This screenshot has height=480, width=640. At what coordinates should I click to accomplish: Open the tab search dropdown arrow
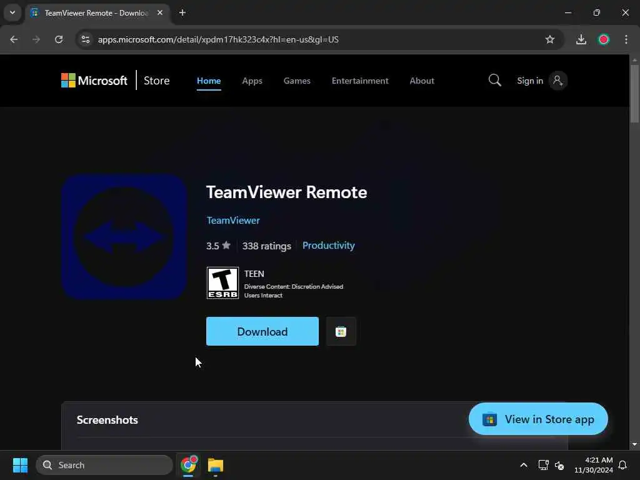coord(12,12)
